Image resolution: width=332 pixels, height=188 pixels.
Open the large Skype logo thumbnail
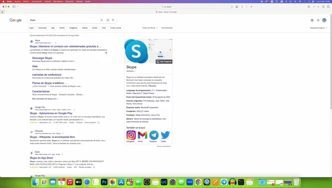[x=137, y=51]
